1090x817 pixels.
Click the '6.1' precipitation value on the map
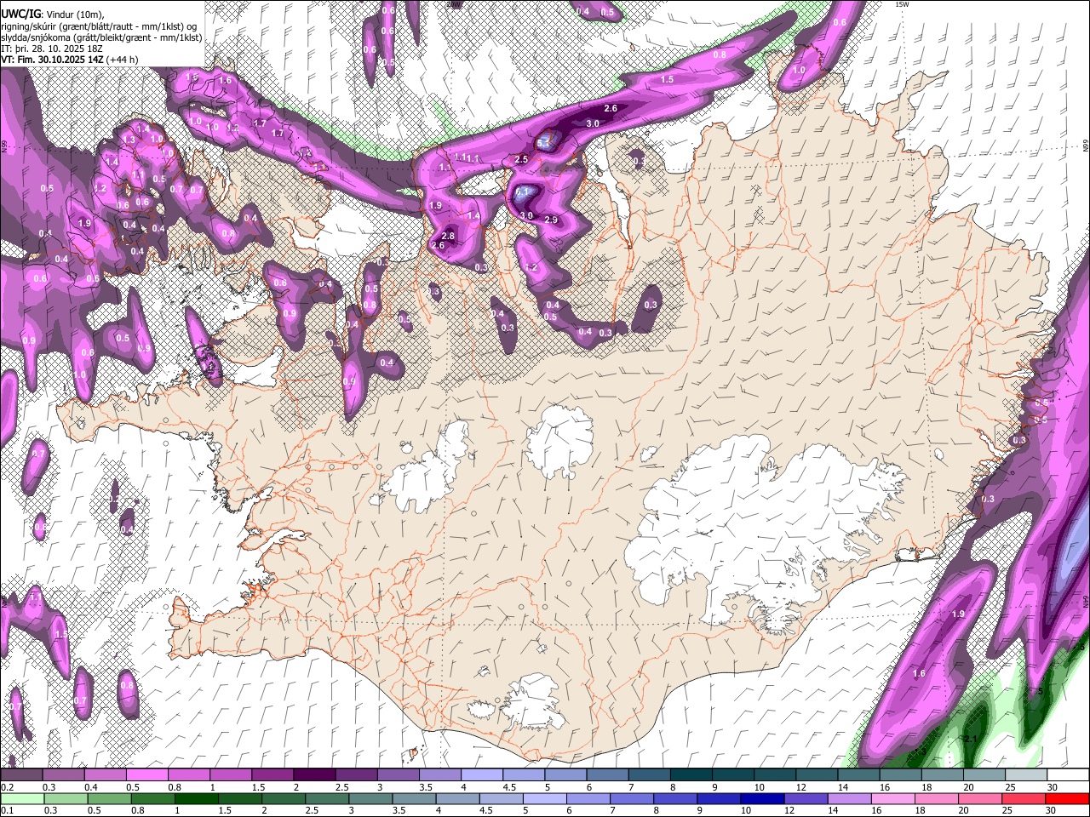pos(523,192)
